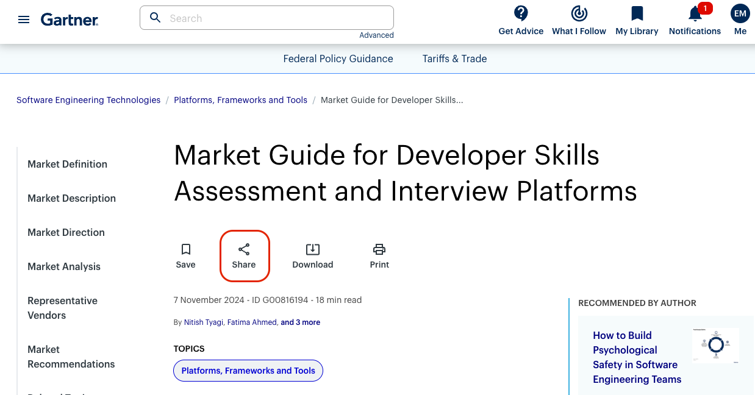Jump to Market Description section
This screenshot has width=755, height=395.
point(71,198)
